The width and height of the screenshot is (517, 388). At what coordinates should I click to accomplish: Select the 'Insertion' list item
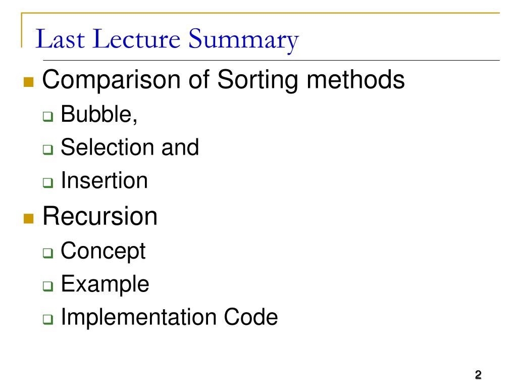tap(104, 180)
